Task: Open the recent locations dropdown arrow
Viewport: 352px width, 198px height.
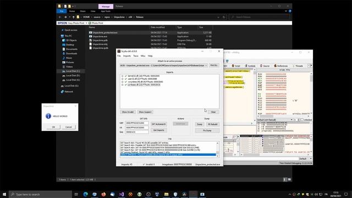Action: click(x=70, y=17)
